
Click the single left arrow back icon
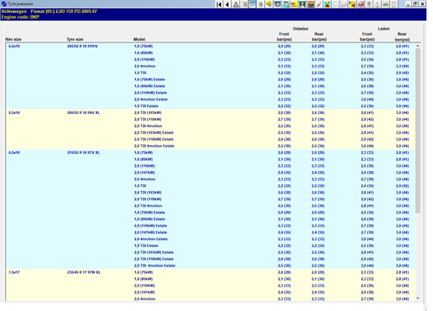228,4
